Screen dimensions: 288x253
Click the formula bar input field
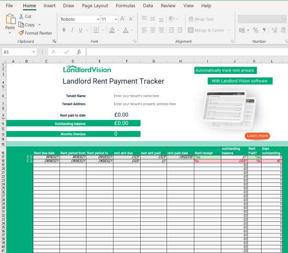click(x=187, y=52)
